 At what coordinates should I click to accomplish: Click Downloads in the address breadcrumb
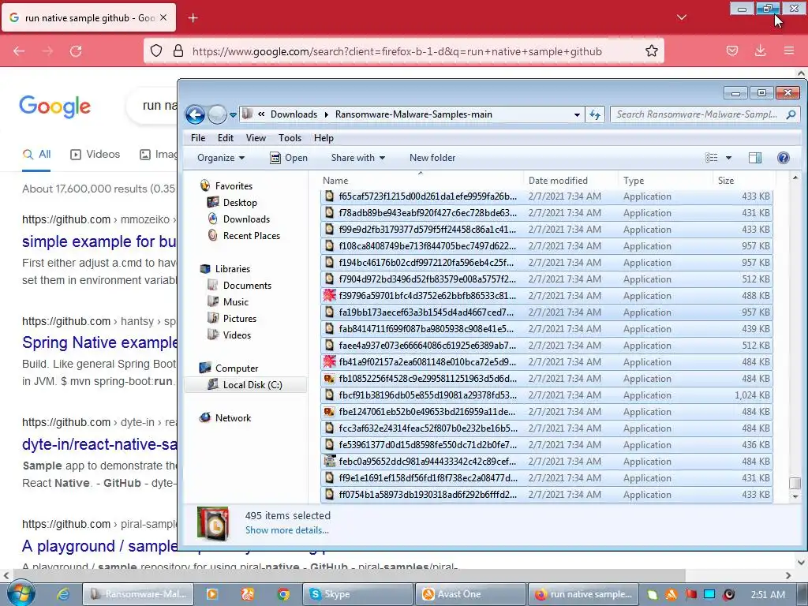[x=294, y=114]
